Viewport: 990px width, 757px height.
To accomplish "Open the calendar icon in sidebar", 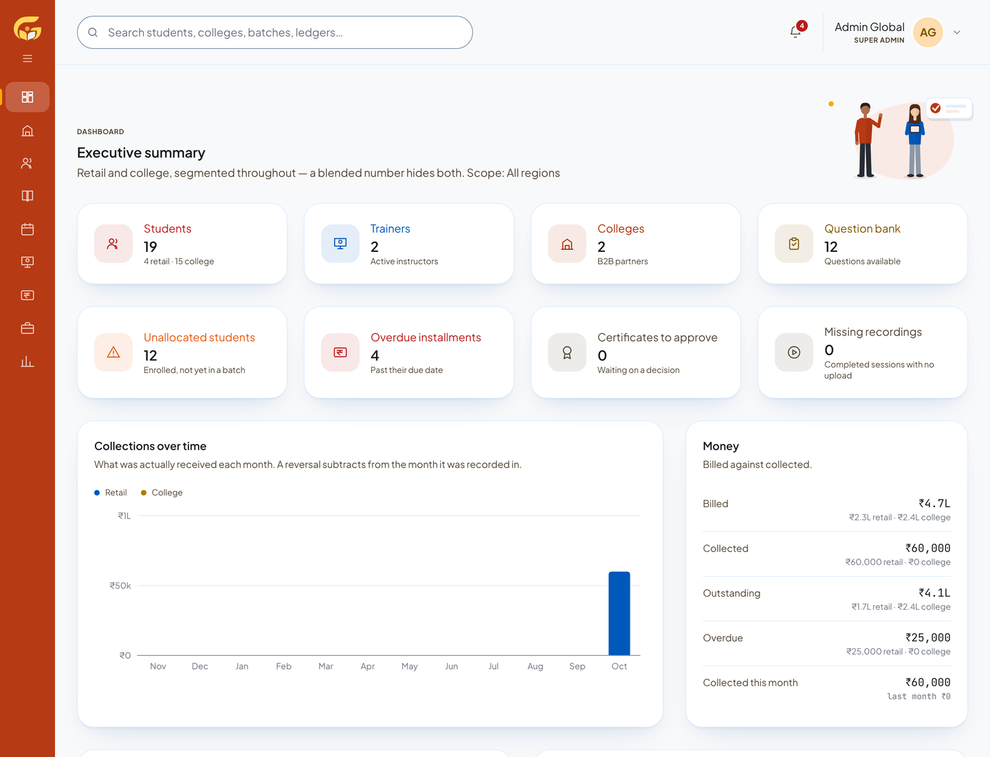I will pyautogui.click(x=27, y=229).
